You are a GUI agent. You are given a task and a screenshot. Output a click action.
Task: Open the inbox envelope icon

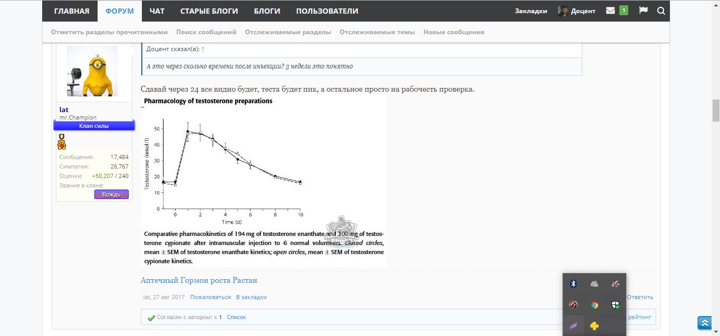pos(610,11)
